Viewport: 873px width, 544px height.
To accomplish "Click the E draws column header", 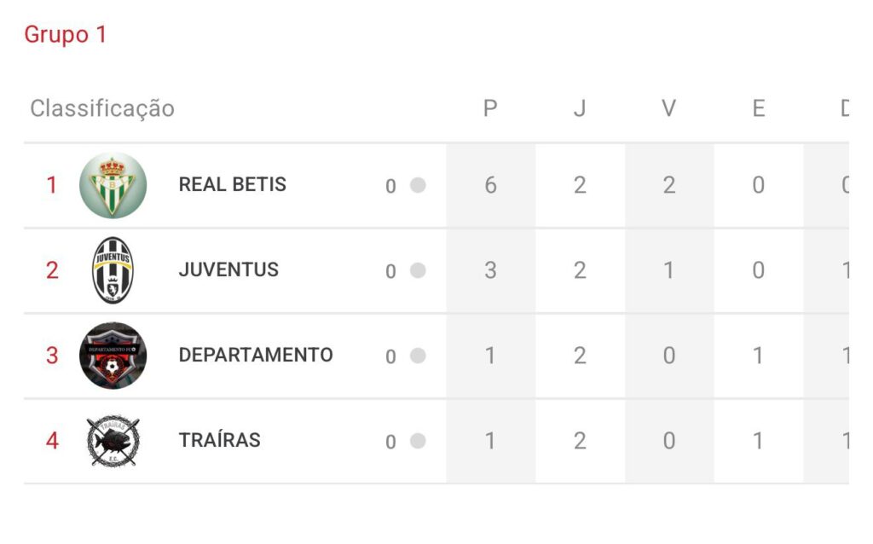I will coord(758,108).
